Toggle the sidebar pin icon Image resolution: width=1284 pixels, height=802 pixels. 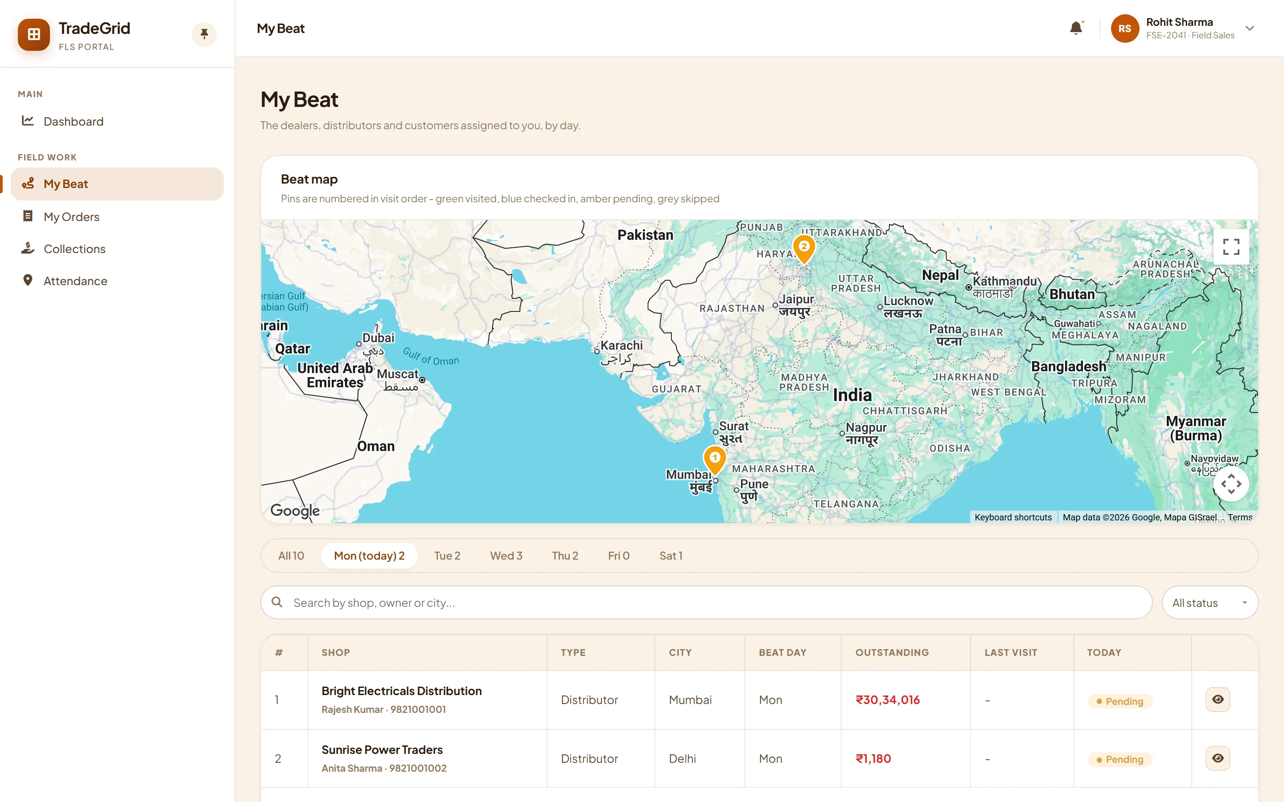click(204, 34)
